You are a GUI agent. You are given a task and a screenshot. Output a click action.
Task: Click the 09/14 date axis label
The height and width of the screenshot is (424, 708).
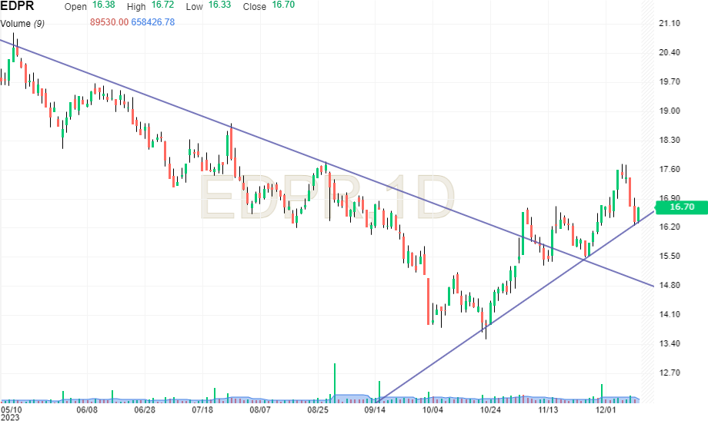375,410
